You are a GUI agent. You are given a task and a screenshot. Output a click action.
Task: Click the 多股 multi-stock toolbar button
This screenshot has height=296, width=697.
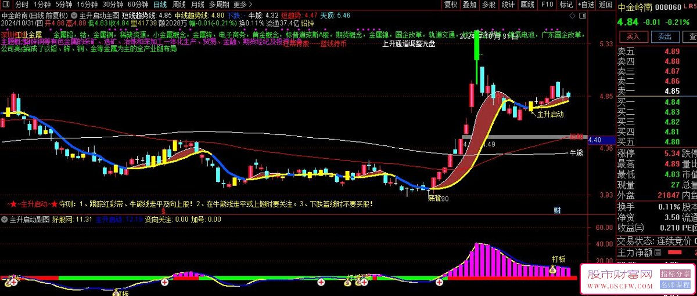tap(489, 5)
